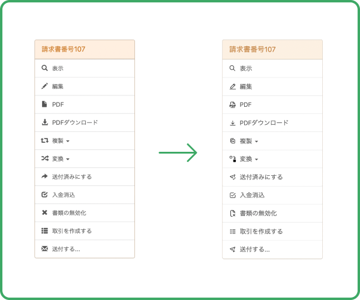The image size is (360, 300).
Task: Expand the 変換 dropdown in left panel
Action: 68,160
